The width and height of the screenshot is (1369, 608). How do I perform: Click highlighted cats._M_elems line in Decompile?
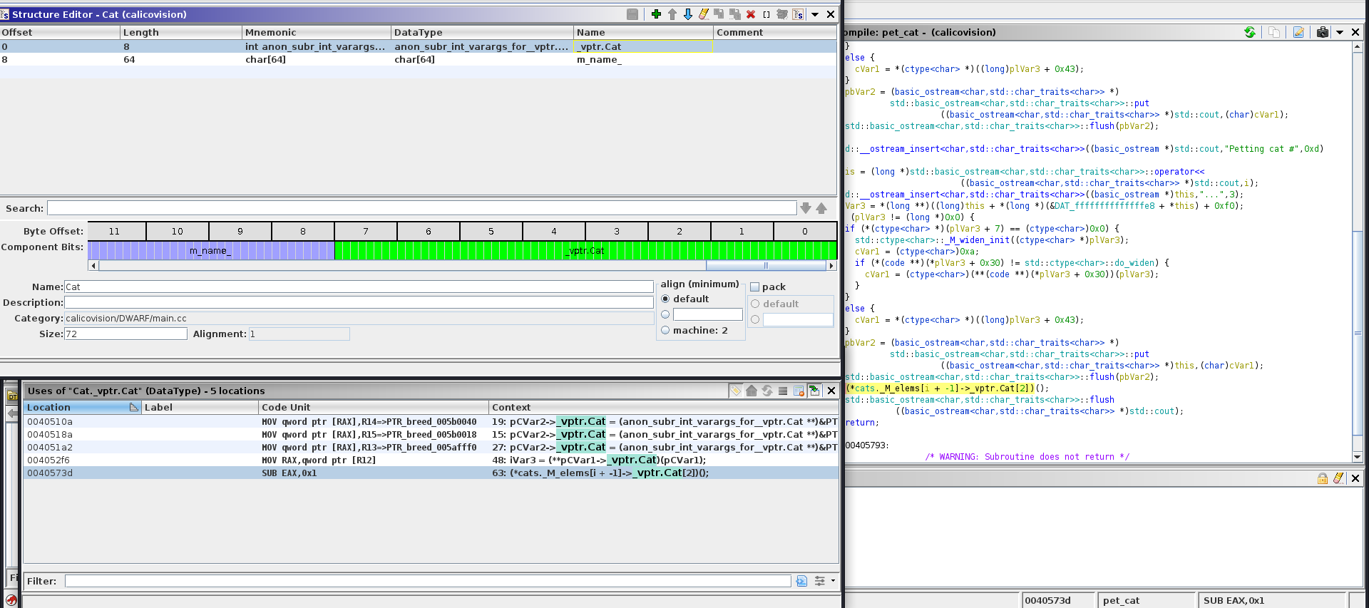click(x=946, y=388)
